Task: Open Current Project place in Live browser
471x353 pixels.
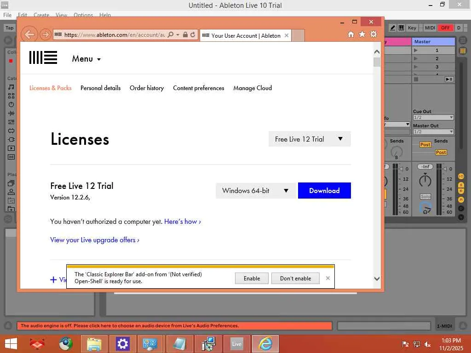Action: point(11,200)
